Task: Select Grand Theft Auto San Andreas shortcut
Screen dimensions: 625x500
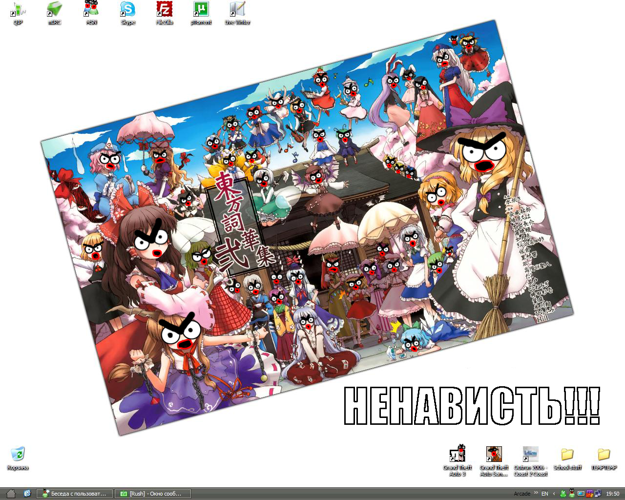Action: pos(494,461)
